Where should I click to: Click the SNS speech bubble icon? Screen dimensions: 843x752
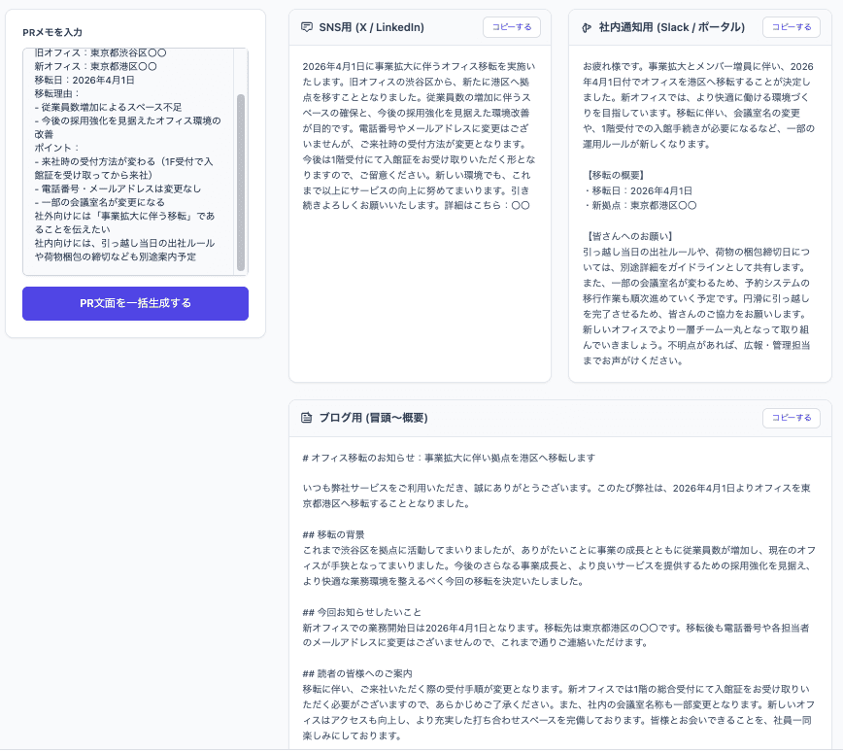[307, 27]
